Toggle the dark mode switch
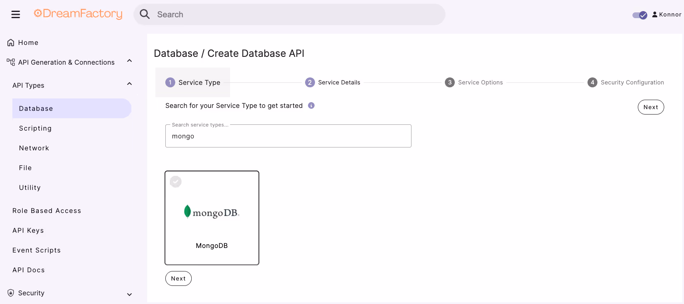This screenshot has height=304, width=684. tap(640, 15)
